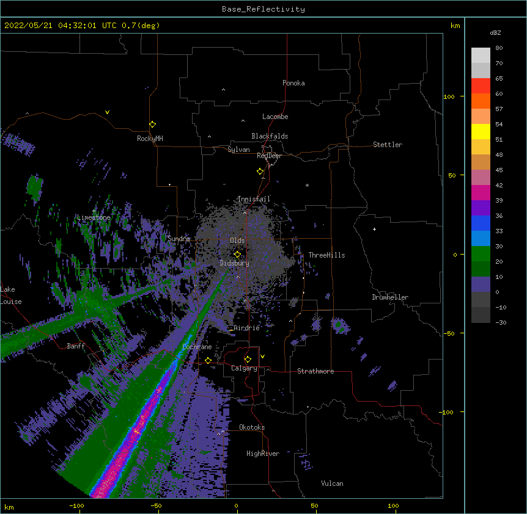The height and width of the screenshot is (514, 527).
Task: Click the Banff label
Action: point(76,346)
